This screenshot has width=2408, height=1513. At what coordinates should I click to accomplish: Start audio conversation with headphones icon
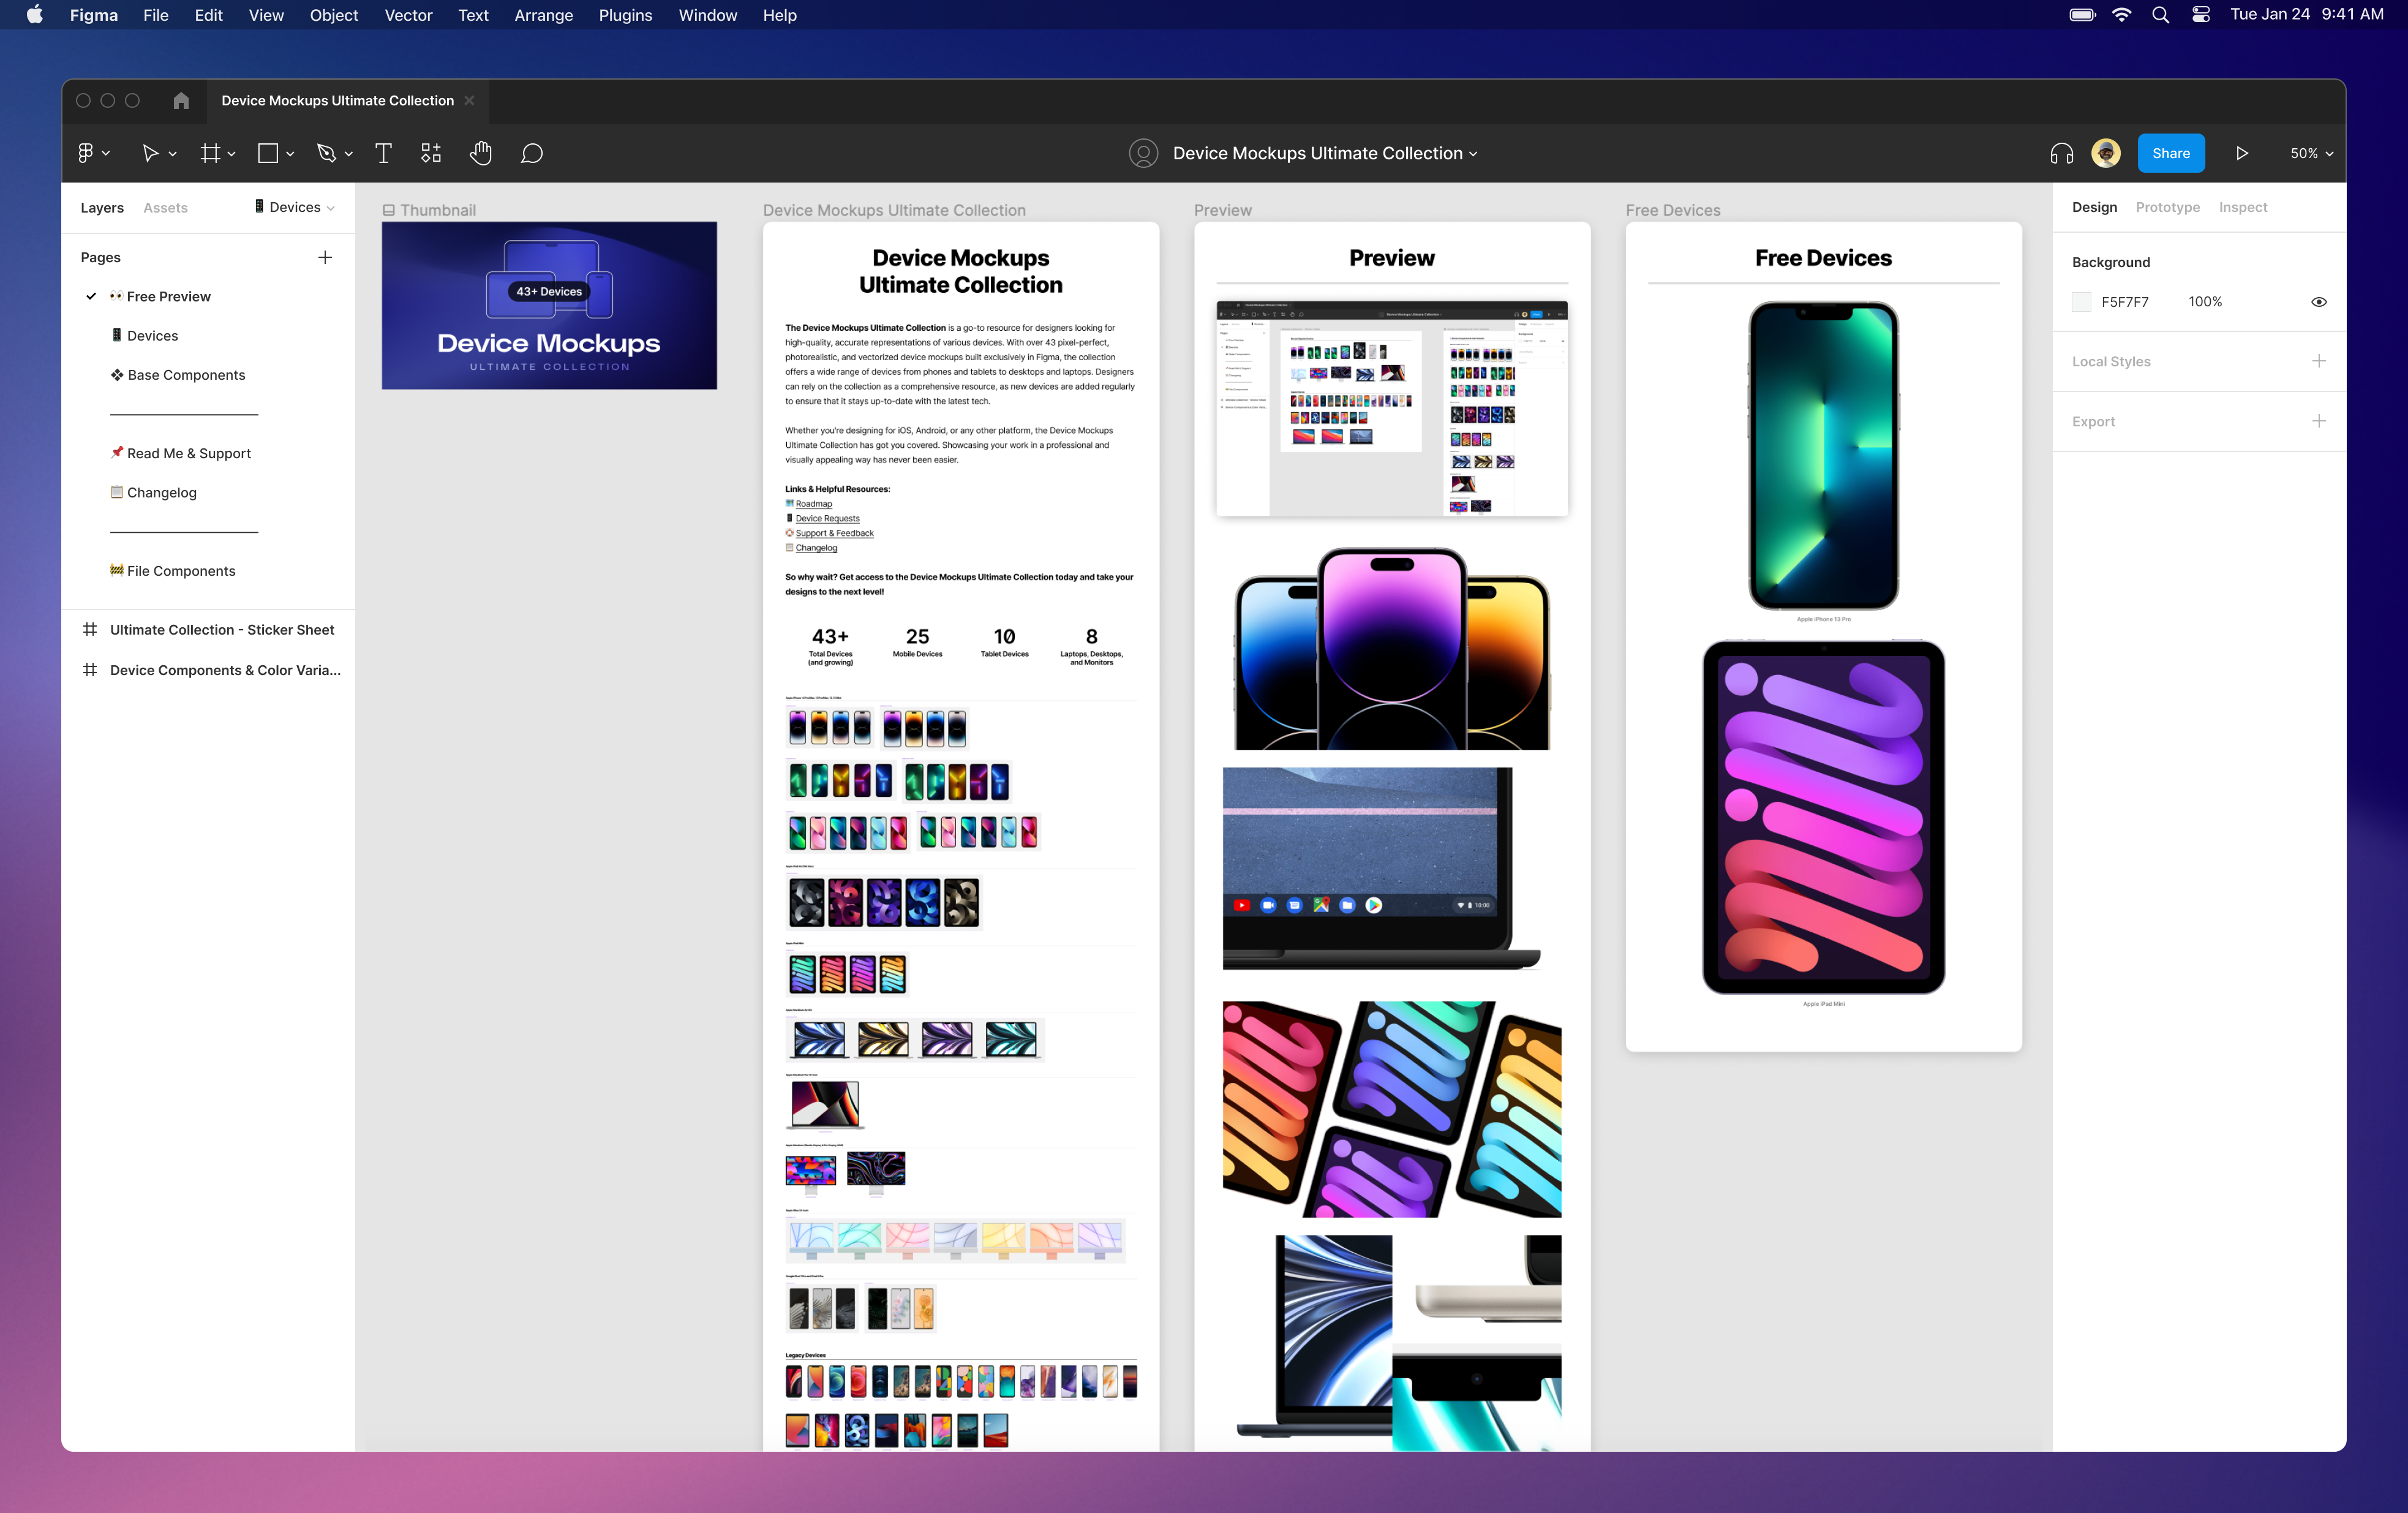tap(2061, 153)
